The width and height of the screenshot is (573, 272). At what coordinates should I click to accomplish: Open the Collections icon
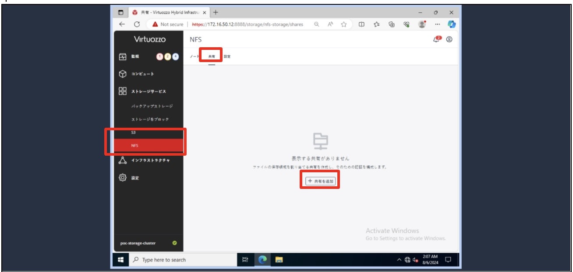392,24
